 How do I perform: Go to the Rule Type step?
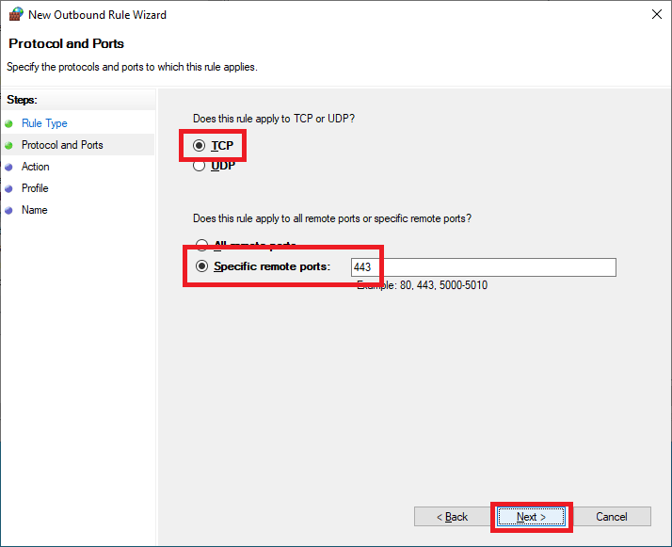point(44,123)
